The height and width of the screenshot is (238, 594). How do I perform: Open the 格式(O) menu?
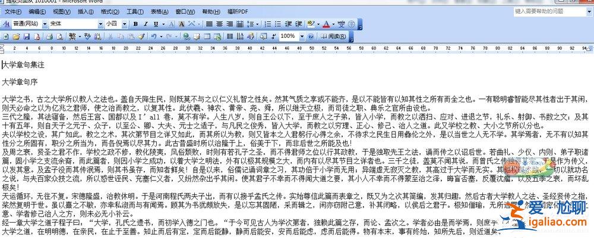tap(110, 12)
